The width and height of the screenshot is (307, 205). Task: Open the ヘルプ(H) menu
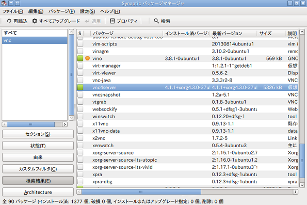110,11
